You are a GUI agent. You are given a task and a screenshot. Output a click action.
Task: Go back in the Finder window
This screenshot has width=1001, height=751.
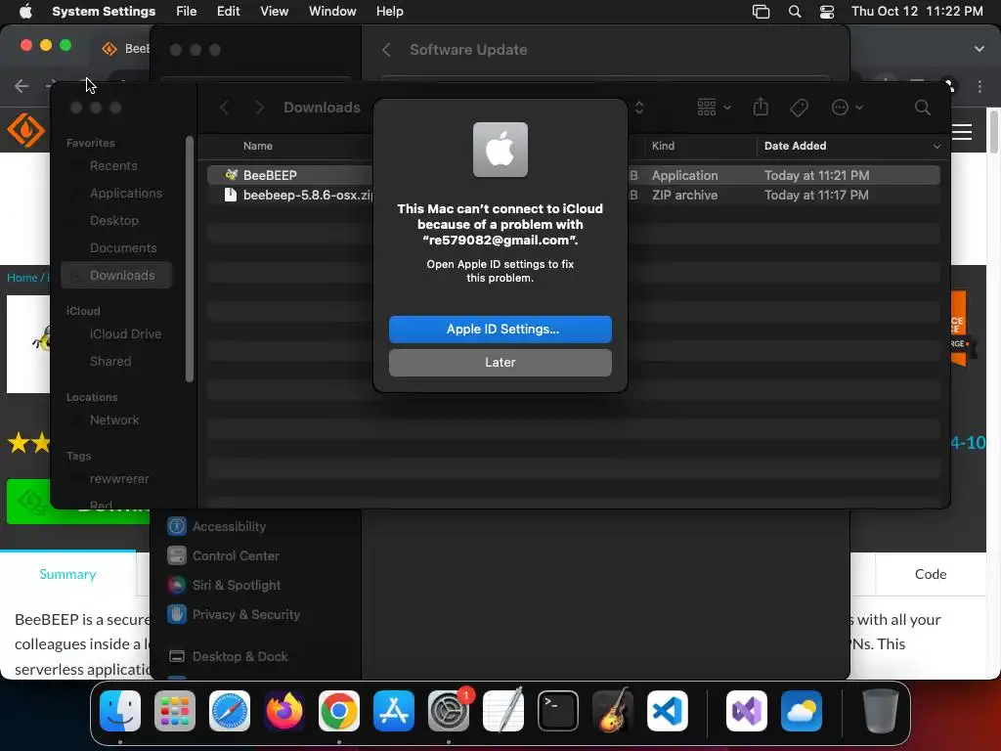[x=224, y=108]
